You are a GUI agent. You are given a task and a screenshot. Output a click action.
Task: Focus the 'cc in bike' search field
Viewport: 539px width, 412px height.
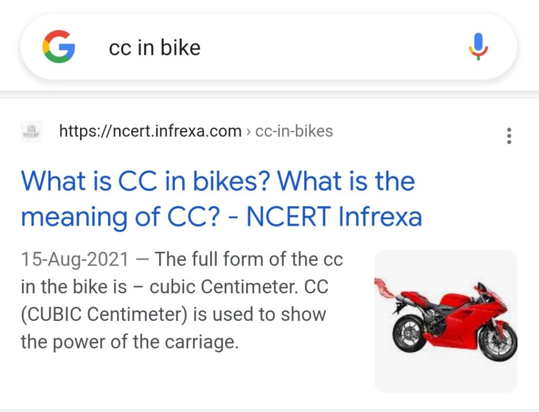(x=268, y=47)
